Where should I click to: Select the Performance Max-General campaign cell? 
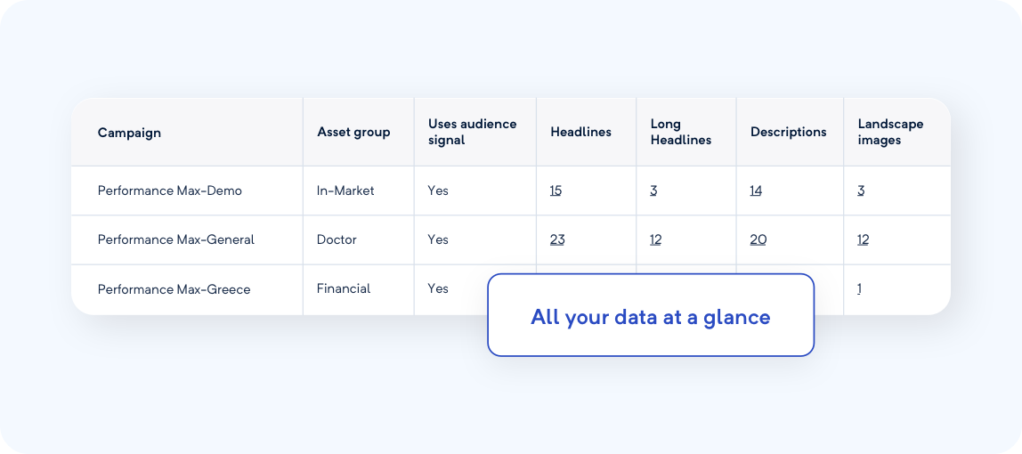175,239
